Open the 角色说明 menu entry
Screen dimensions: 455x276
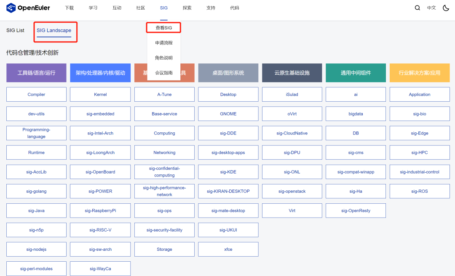pyautogui.click(x=163, y=58)
